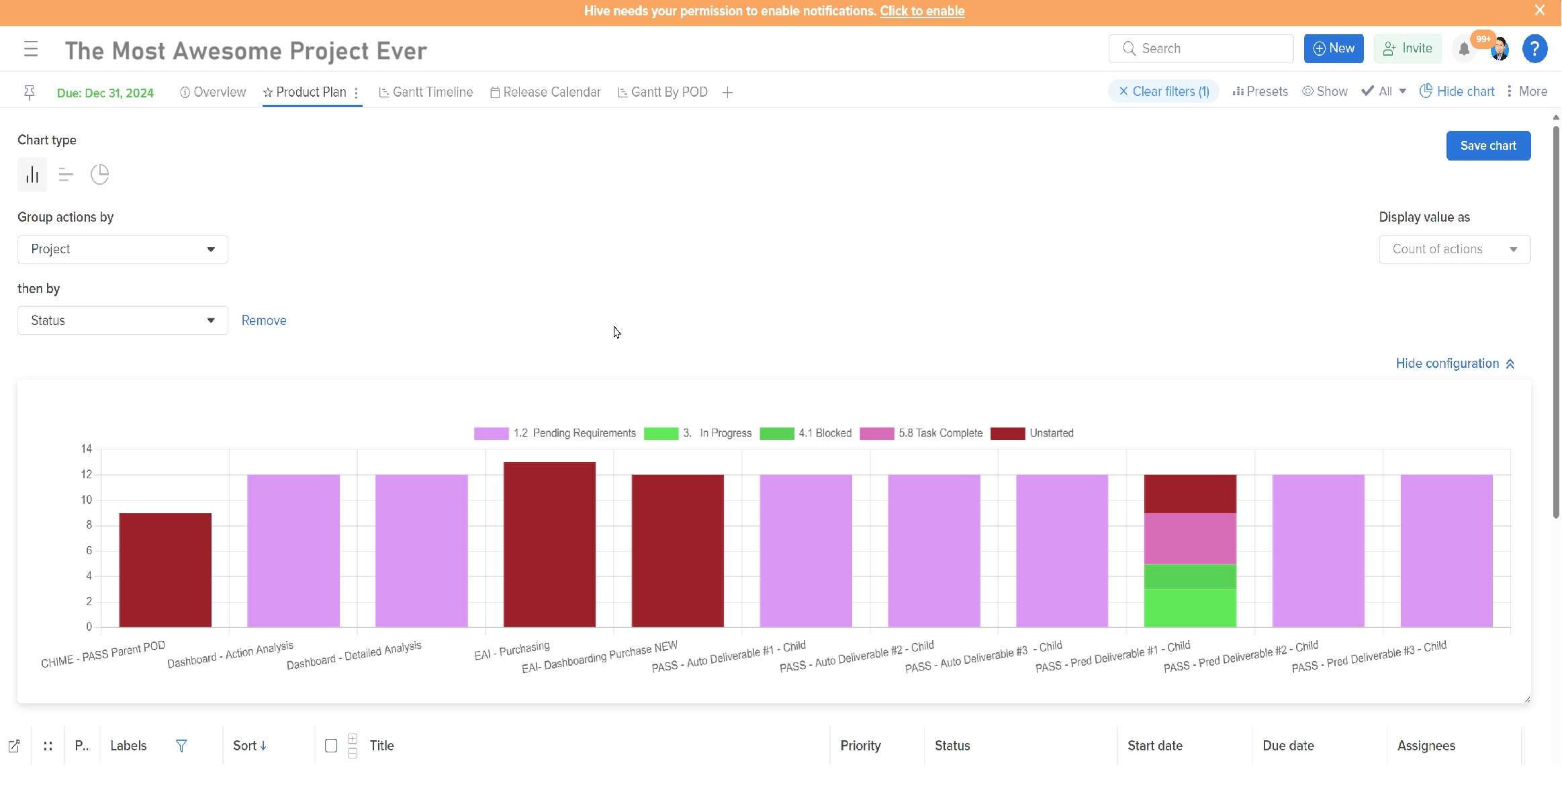Click In Progress segment of Pred Deliverable #1 bar
Viewport: 1562px width, 792px height.
tap(1190, 608)
